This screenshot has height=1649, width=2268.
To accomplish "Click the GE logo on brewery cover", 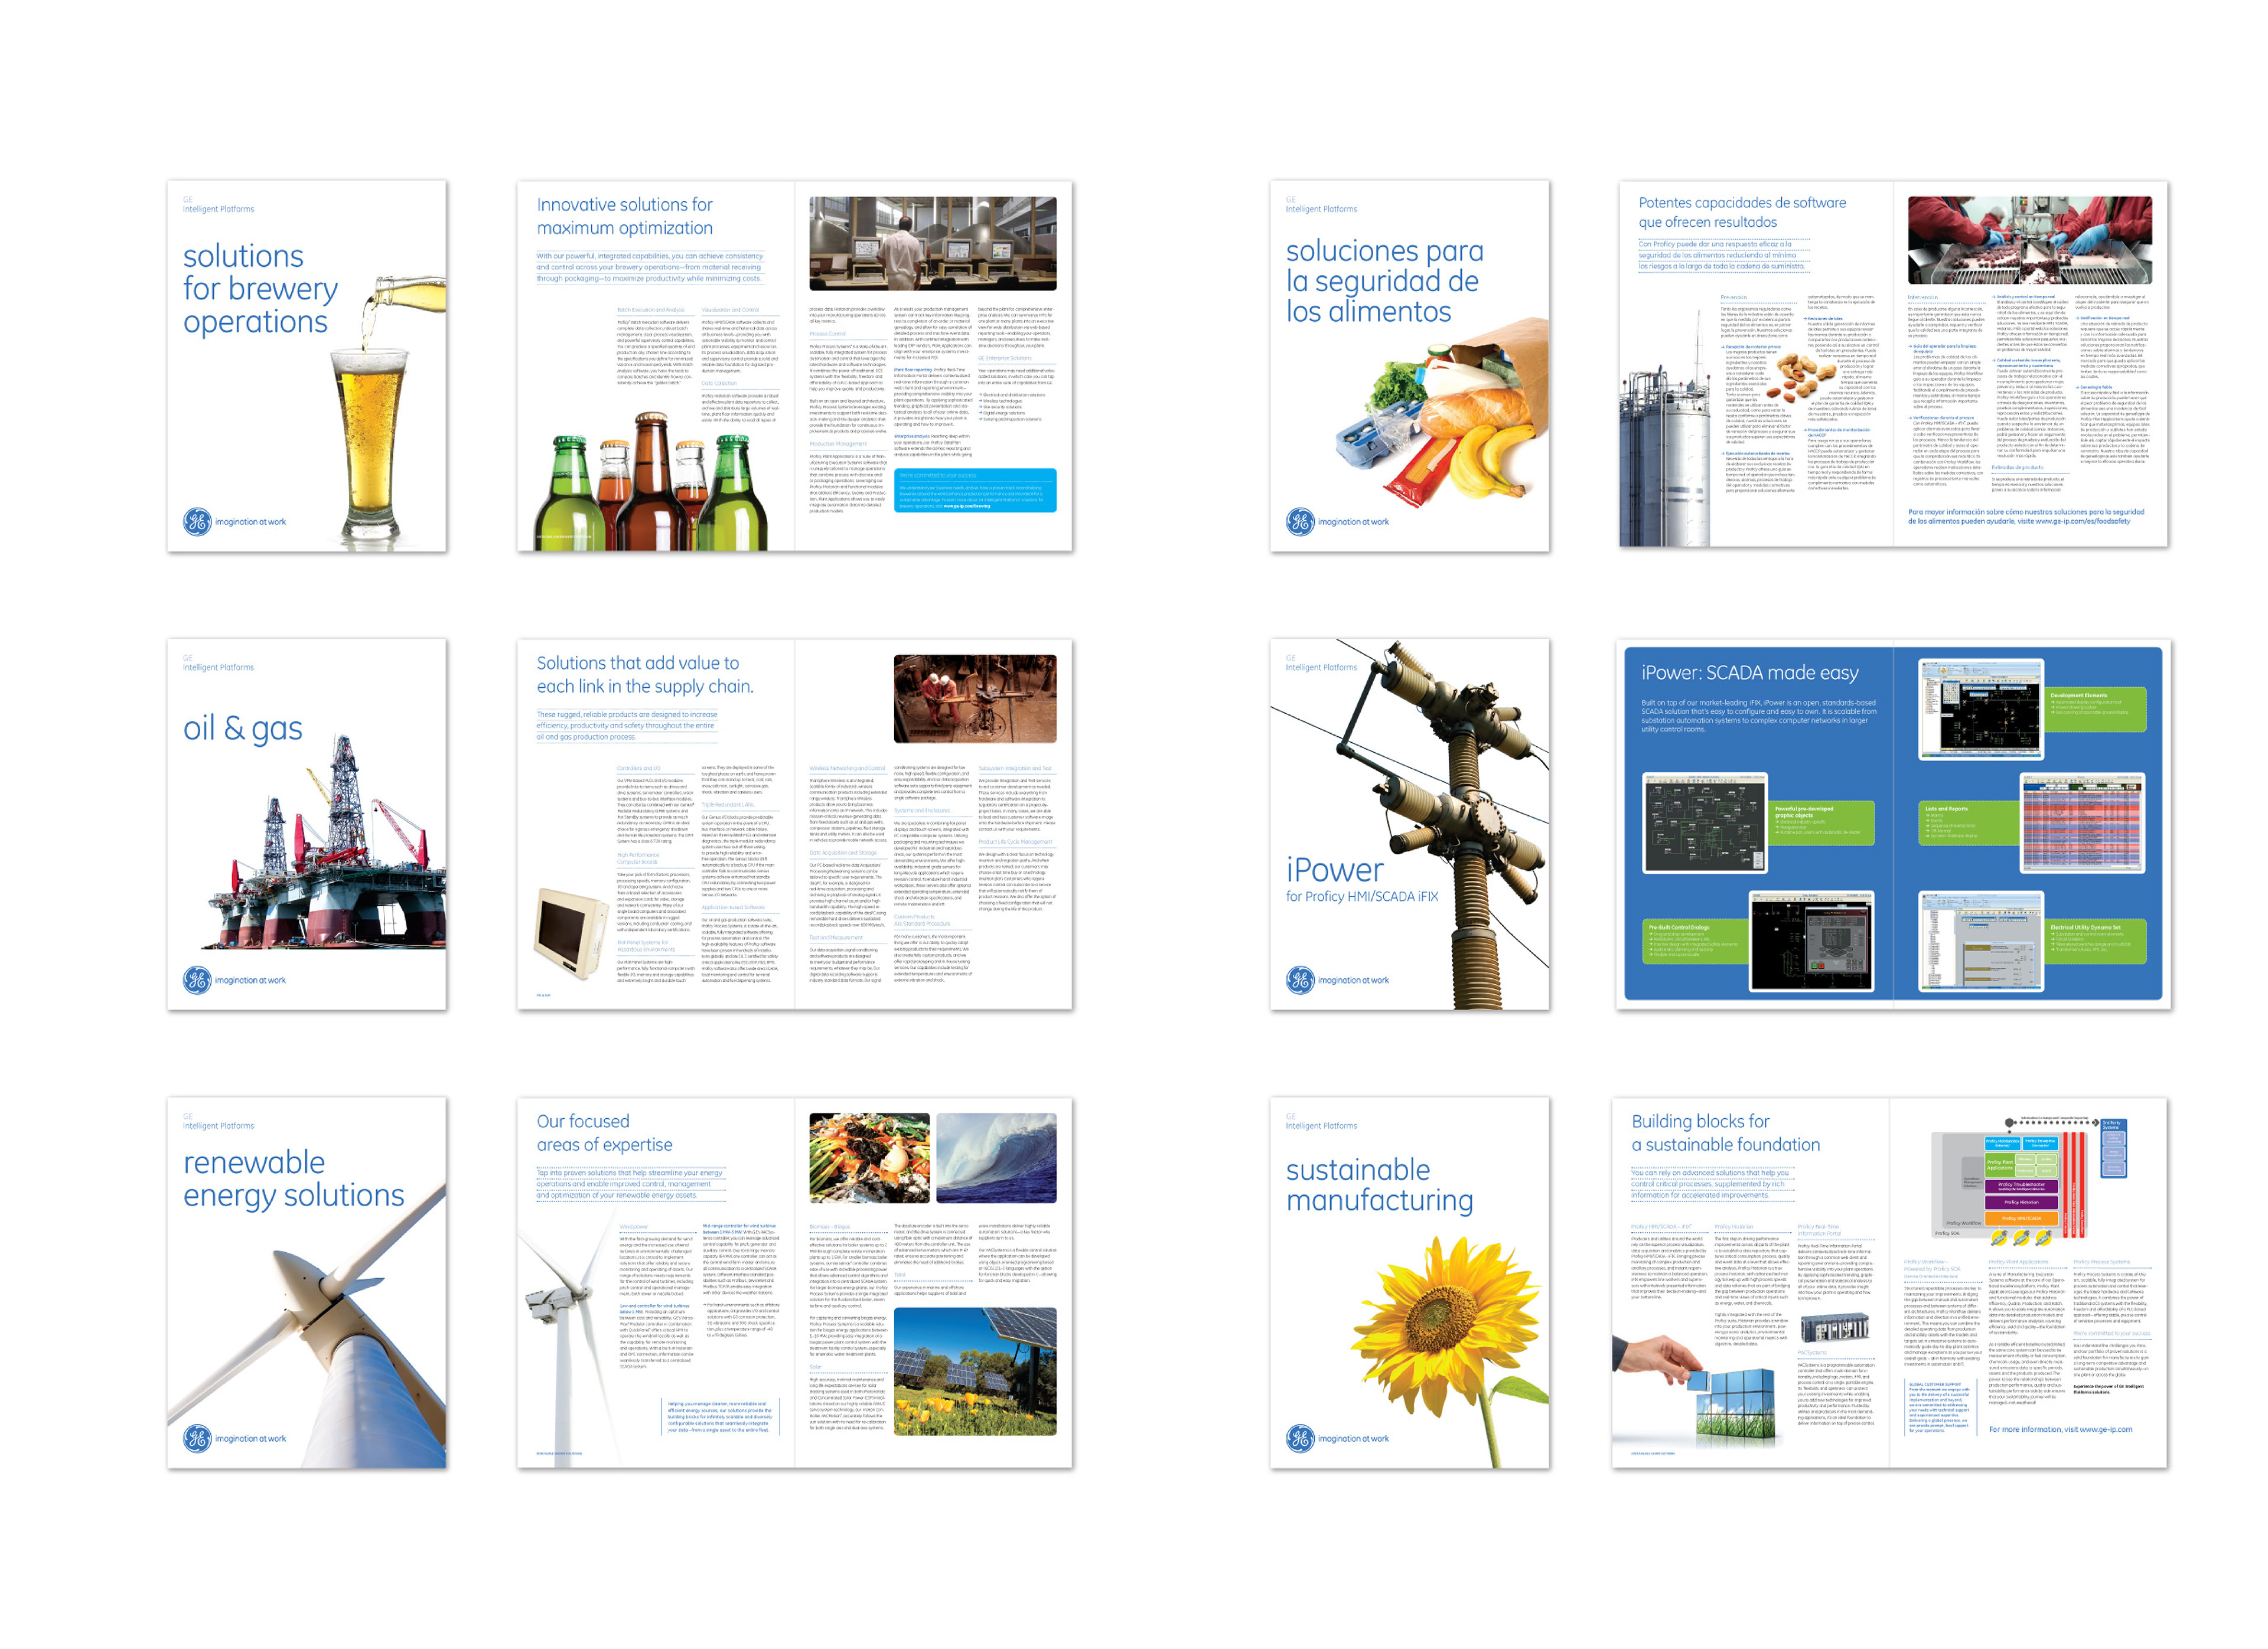I will (x=197, y=522).
